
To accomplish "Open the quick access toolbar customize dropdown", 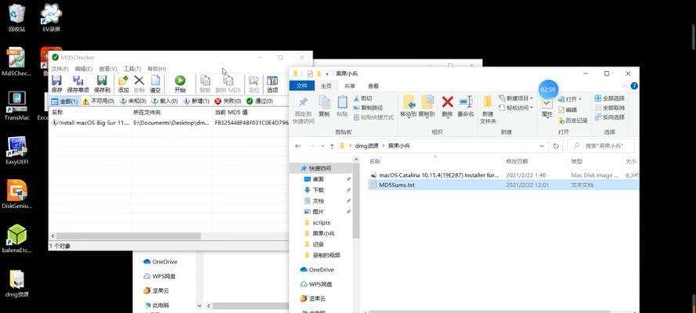I will point(327,74).
